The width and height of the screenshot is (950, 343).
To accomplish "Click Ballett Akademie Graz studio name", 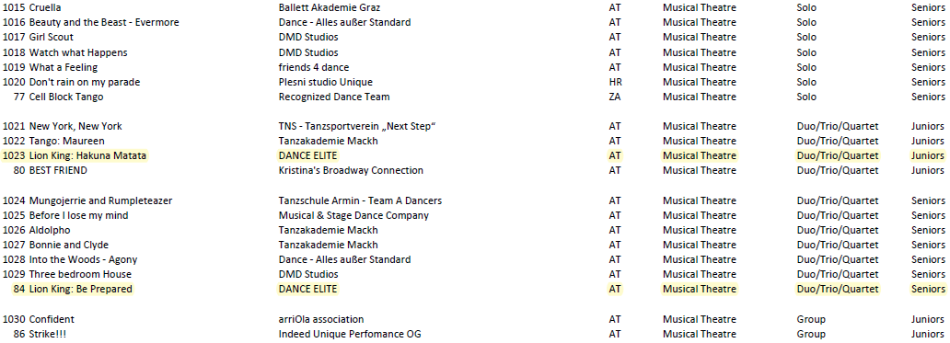I will pyautogui.click(x=330, y=8).
